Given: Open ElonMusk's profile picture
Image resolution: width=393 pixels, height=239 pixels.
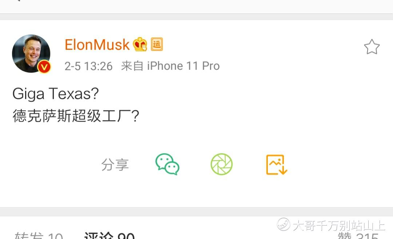Looking at the screenshot, I should (31, 53).
